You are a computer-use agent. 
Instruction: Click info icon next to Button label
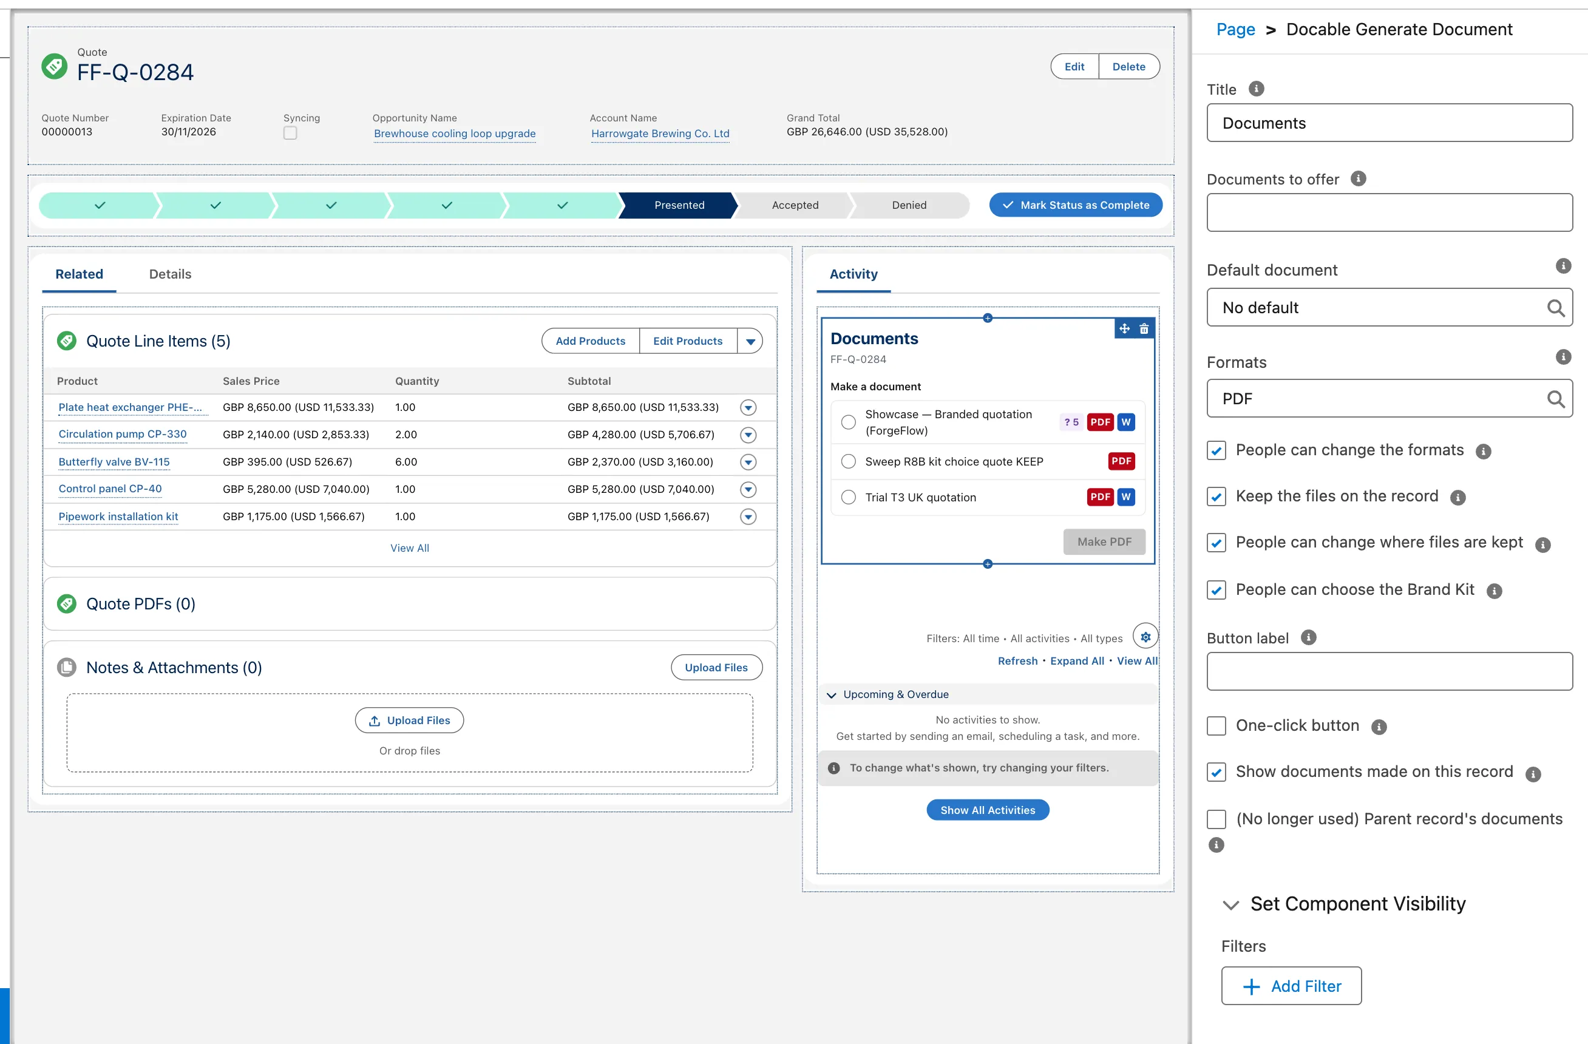(1308, 637)
